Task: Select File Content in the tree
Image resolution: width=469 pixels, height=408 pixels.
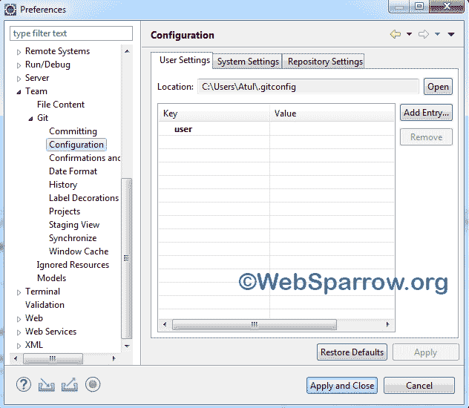Action: (x=61, y=105)
